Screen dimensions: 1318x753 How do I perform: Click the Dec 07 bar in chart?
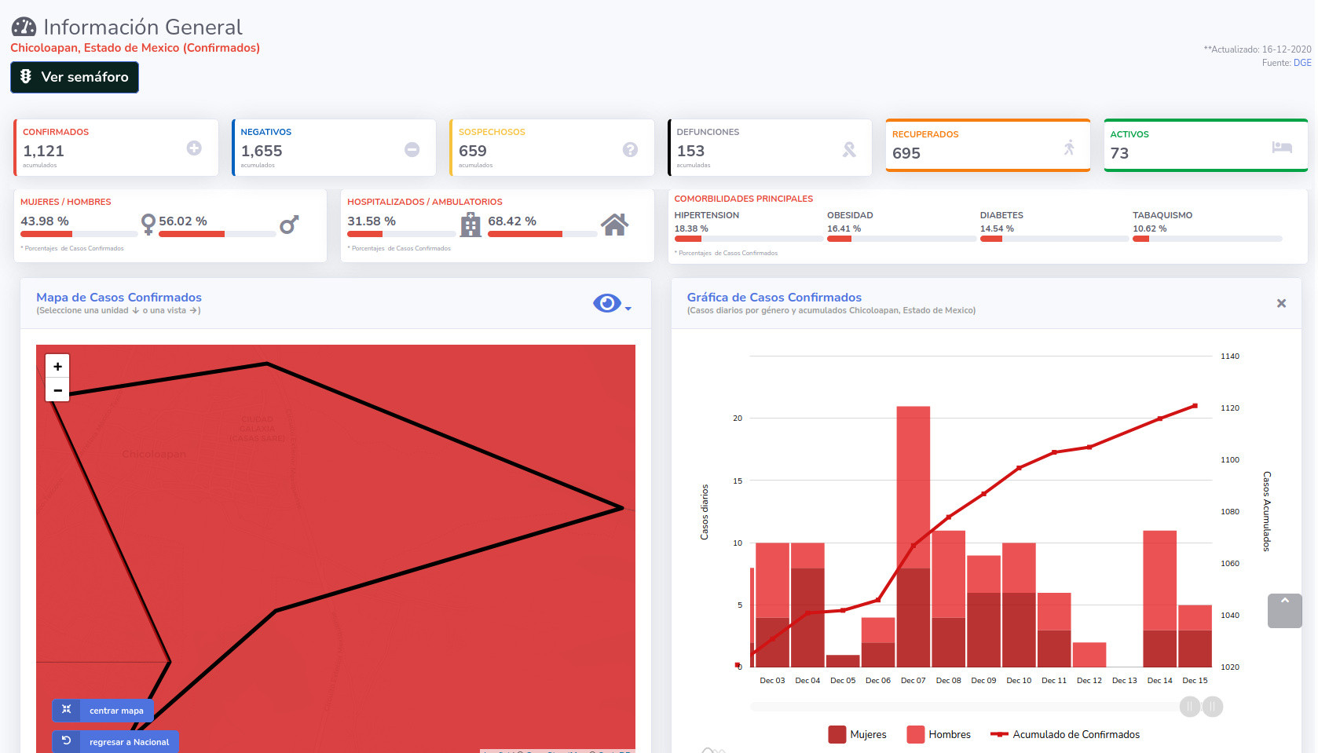coord(913,536)
